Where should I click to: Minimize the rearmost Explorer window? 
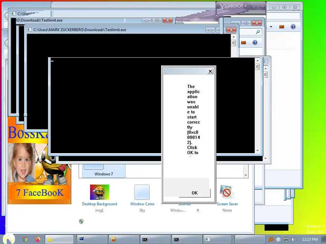[x=274, y=7]
